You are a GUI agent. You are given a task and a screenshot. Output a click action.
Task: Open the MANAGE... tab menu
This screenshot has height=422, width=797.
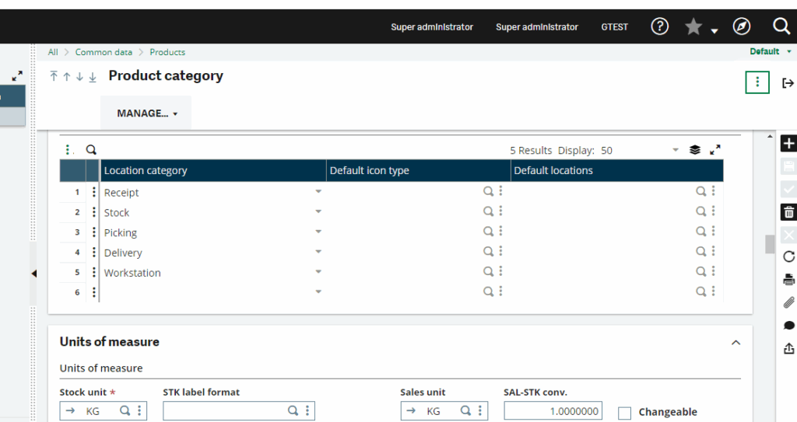(x=146, y=113)
